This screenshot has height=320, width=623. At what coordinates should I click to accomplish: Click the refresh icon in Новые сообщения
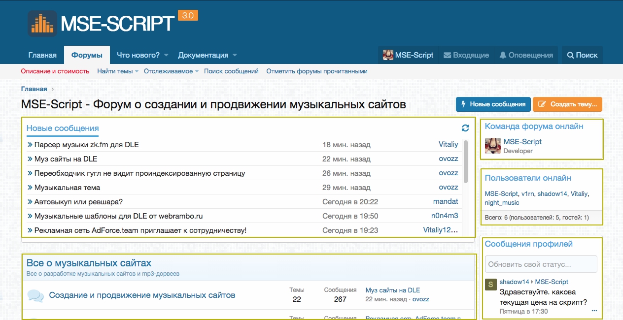[x=465, y=128]
